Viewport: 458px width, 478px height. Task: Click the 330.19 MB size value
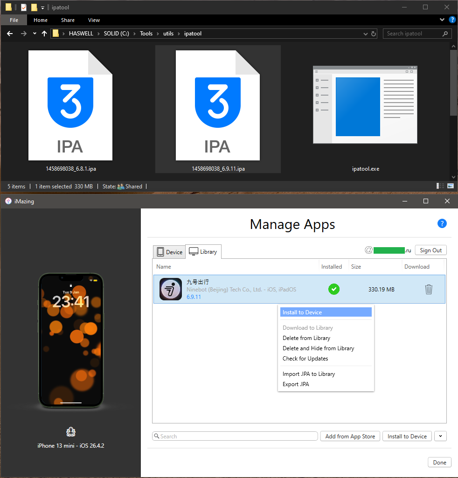tap(381, 289)
